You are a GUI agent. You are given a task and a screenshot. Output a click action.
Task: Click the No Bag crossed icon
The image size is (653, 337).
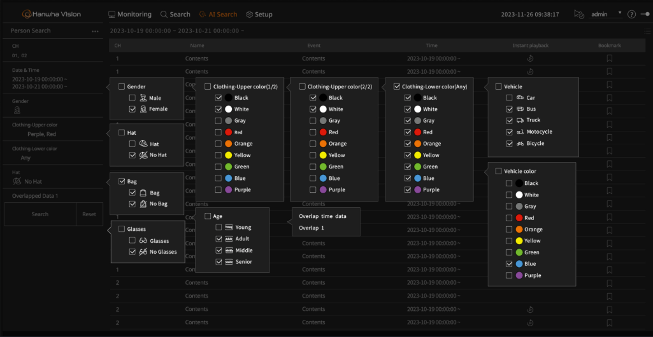coord(143,204)
